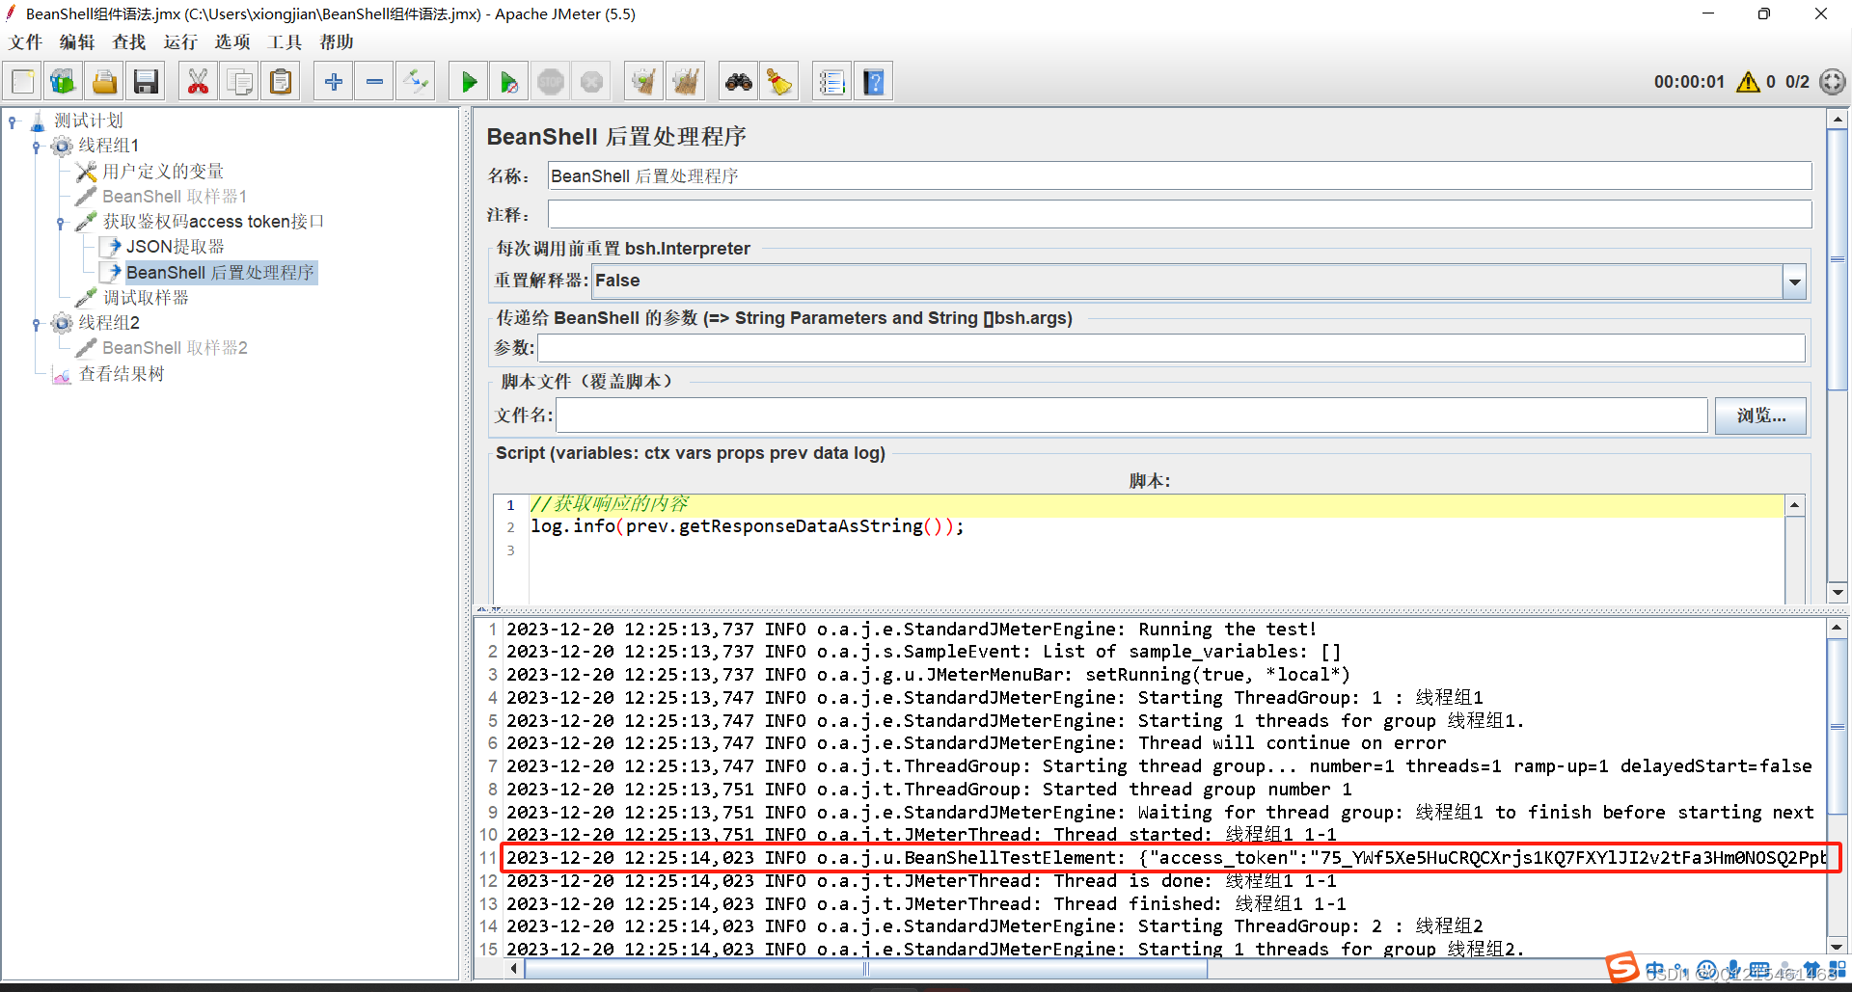Viewport: 1852px width, 992px height.
Task: Start the test with green arrow
Action: (469, 82)
